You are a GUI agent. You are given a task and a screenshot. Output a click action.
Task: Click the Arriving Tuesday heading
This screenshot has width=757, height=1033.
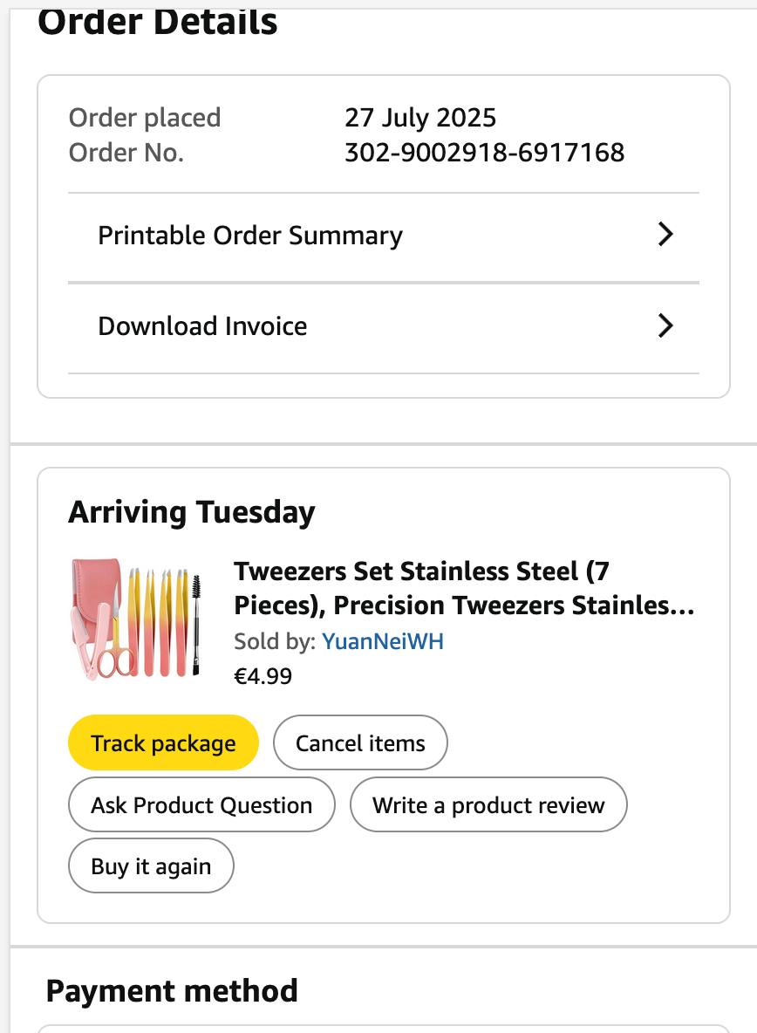point(192,512)
